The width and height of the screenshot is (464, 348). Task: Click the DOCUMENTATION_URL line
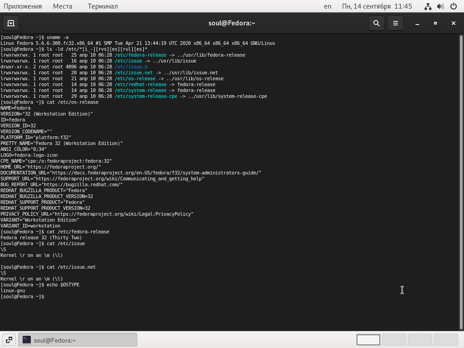[x=131, y=173]
